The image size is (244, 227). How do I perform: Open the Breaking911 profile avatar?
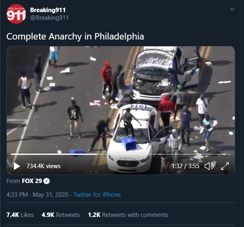pos(16,14)
